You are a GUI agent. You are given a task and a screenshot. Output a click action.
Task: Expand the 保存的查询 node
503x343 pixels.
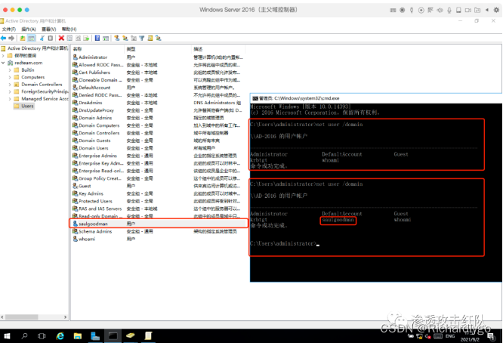point(3,55)
